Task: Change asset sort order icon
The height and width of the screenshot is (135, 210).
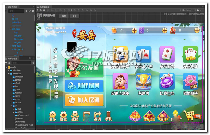Action: pos(9,63)
